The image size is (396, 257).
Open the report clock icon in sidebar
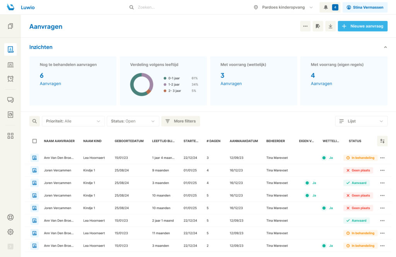tap(10, 115)
